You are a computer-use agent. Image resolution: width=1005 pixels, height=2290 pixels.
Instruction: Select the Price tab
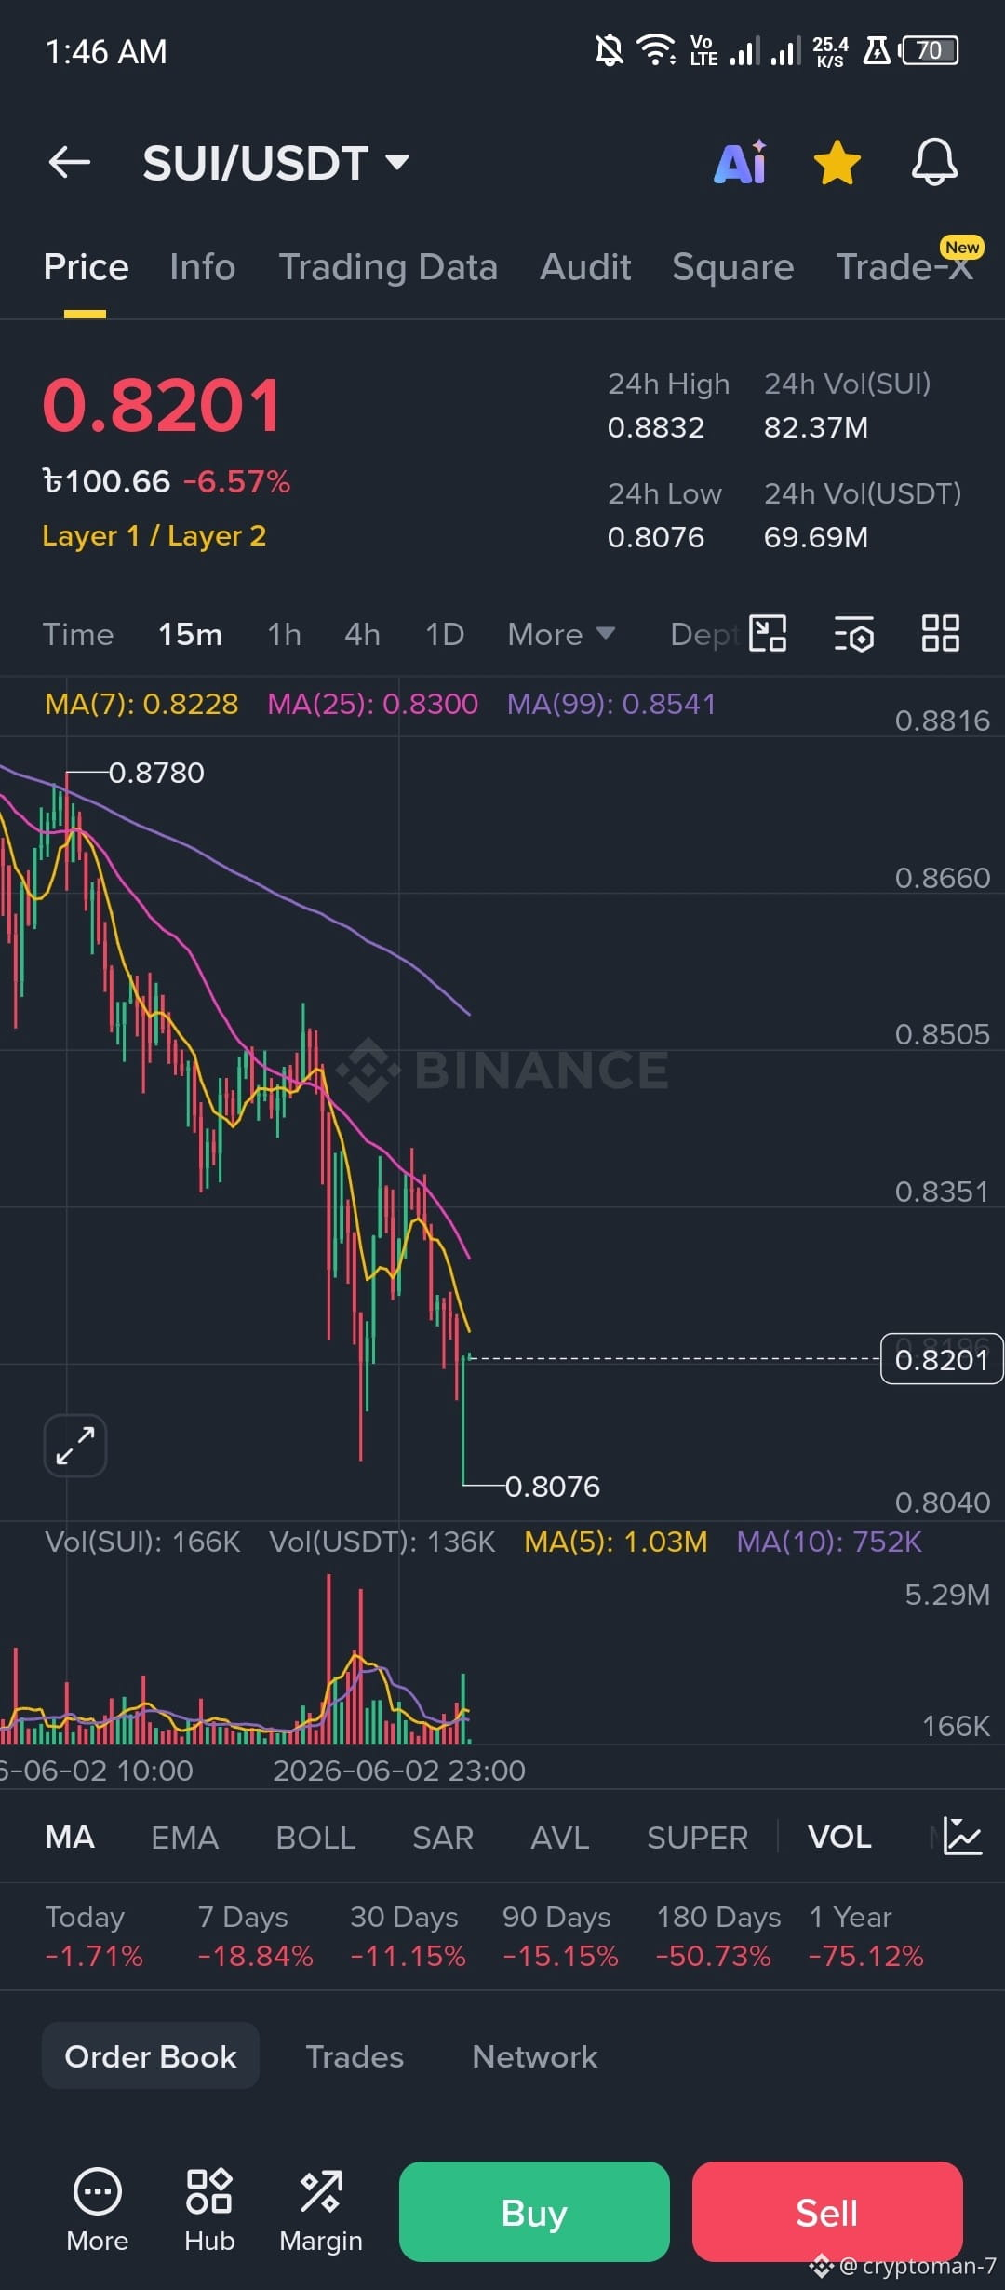coord(86,267)
